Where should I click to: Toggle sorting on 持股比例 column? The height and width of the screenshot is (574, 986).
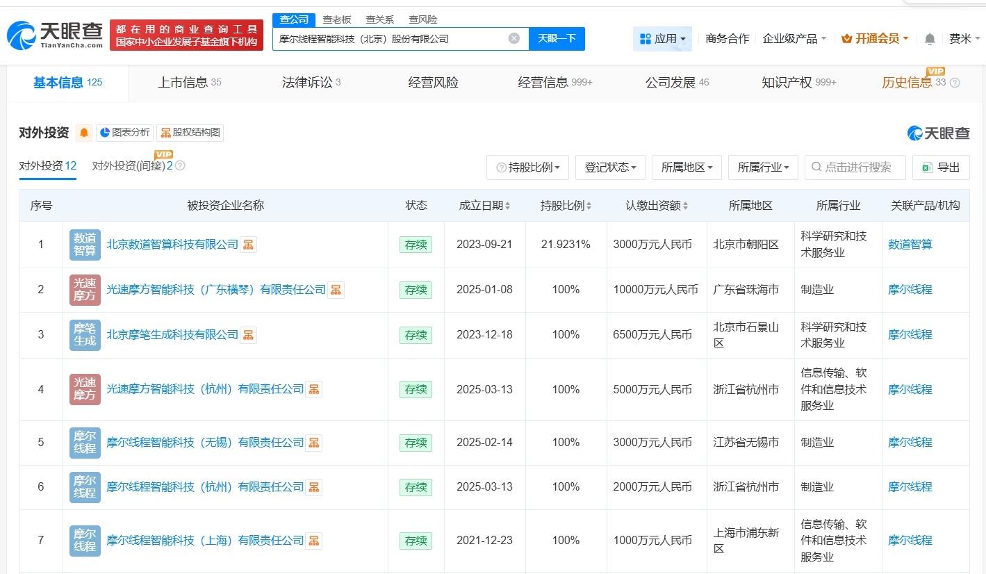click(589, 205)
